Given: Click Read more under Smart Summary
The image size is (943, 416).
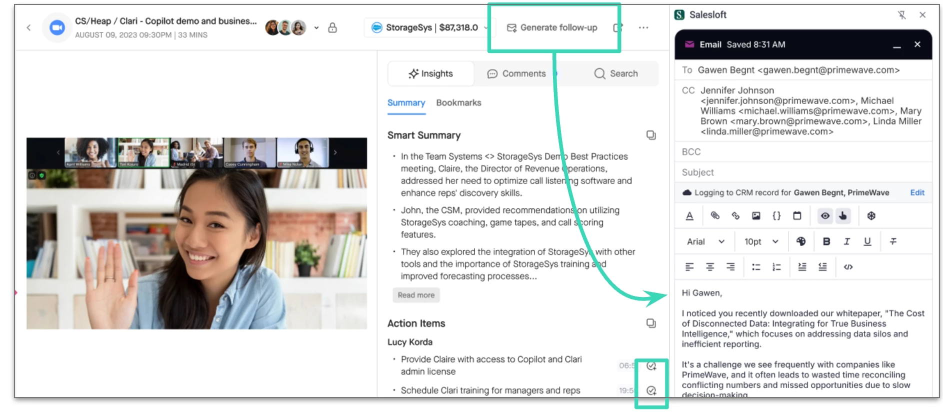Looking at the screenshot, I should click(x=416, y=295).
